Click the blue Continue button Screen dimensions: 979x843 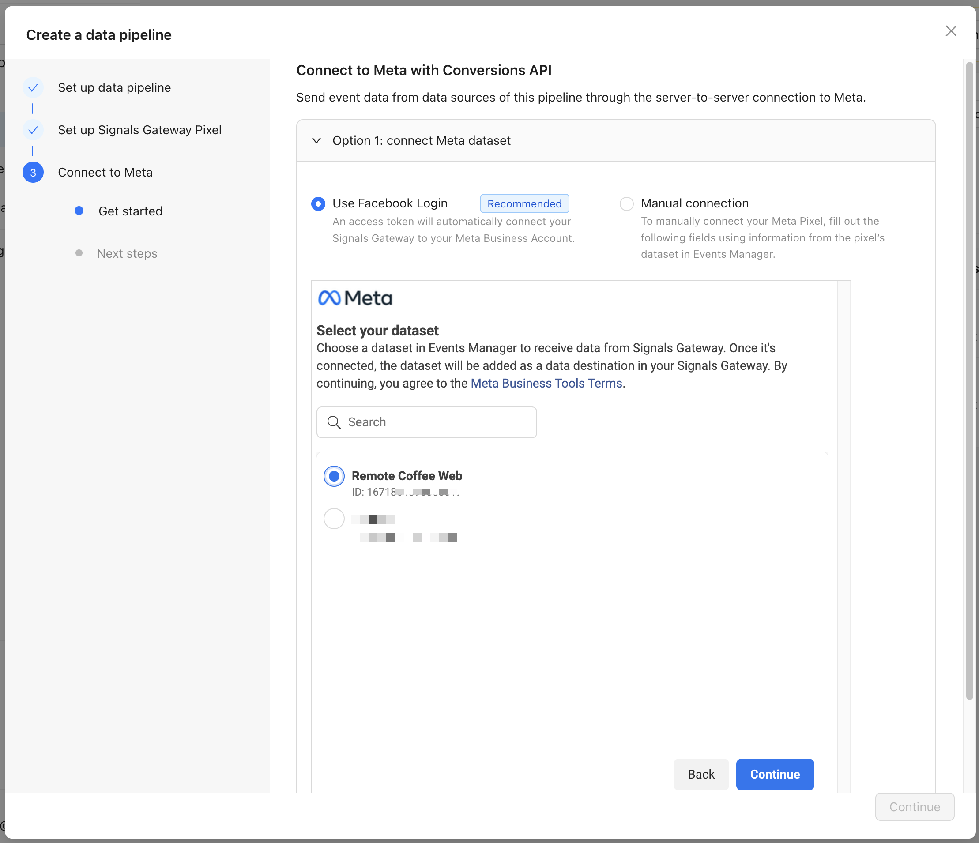775,774
